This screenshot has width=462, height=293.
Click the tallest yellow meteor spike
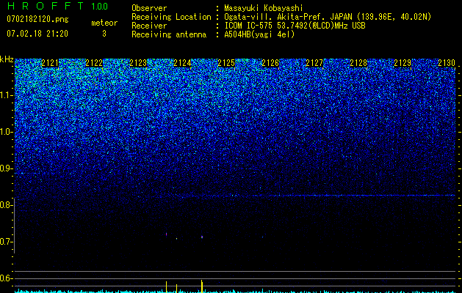click(202, 286)
